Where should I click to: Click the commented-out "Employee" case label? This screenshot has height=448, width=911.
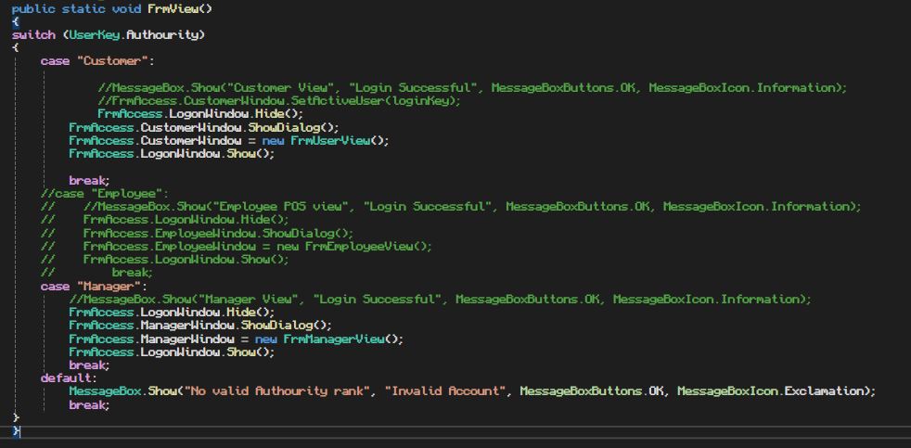105,194
